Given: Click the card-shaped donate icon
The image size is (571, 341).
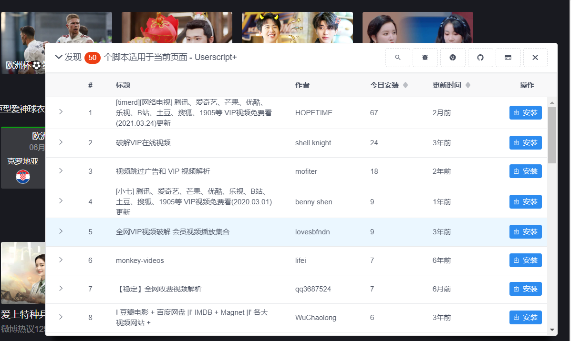Looking at the screenshot, I should click(508, 58).
